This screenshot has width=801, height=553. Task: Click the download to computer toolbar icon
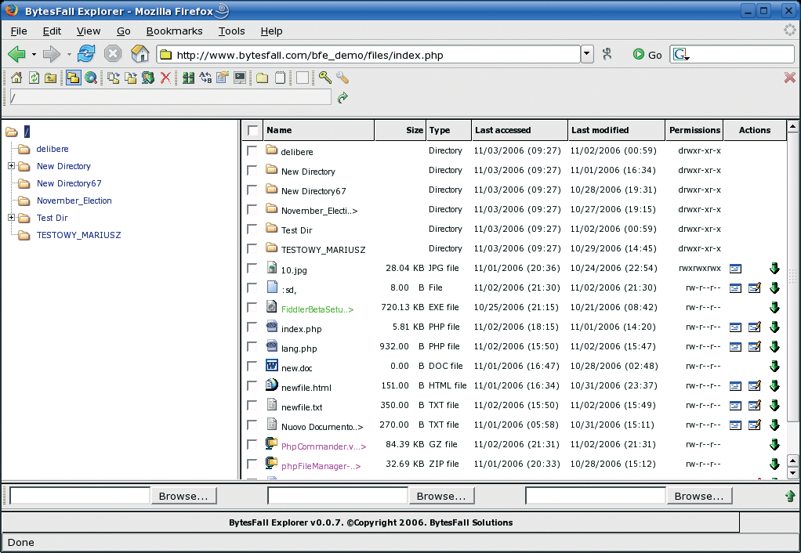tap(148, 78)
